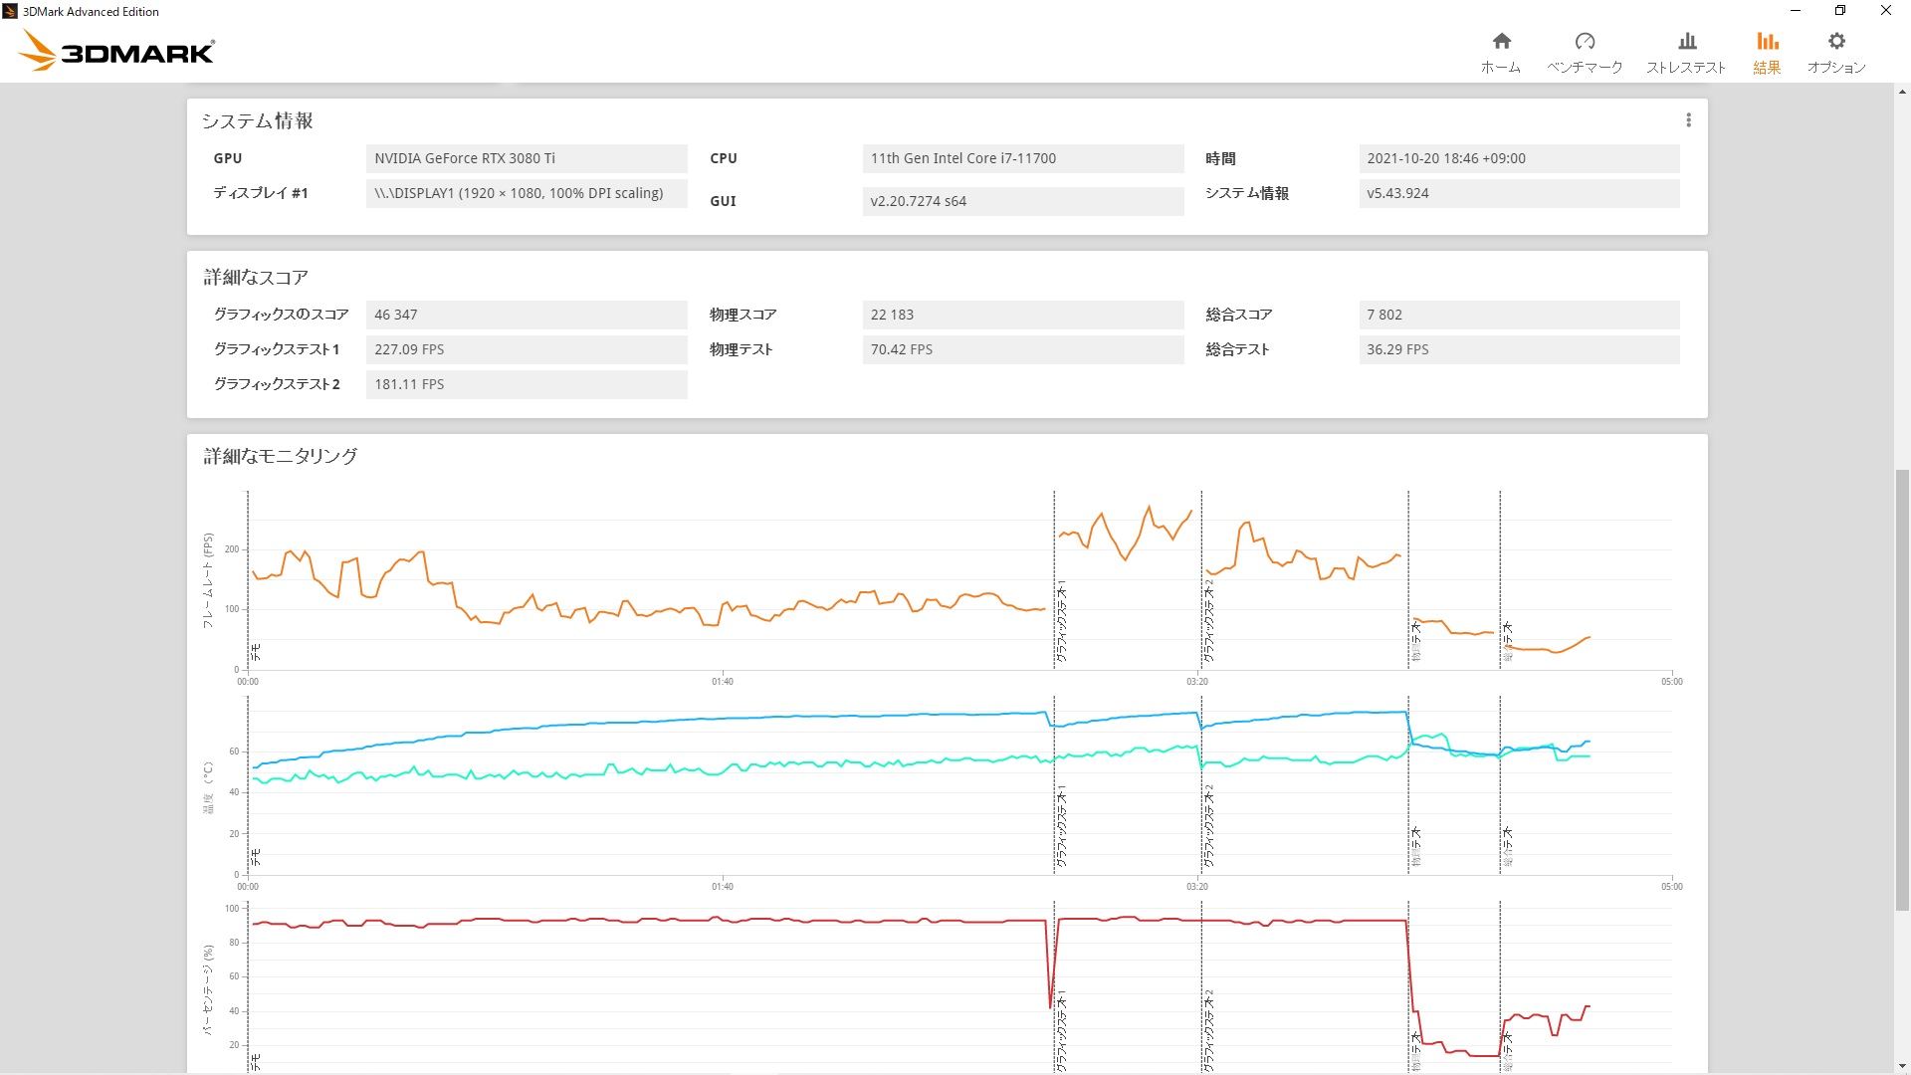This screenshot has width=1911, height=1075.
Task: Go to the Home (ホーム) tab
Action: (1501, 52)
